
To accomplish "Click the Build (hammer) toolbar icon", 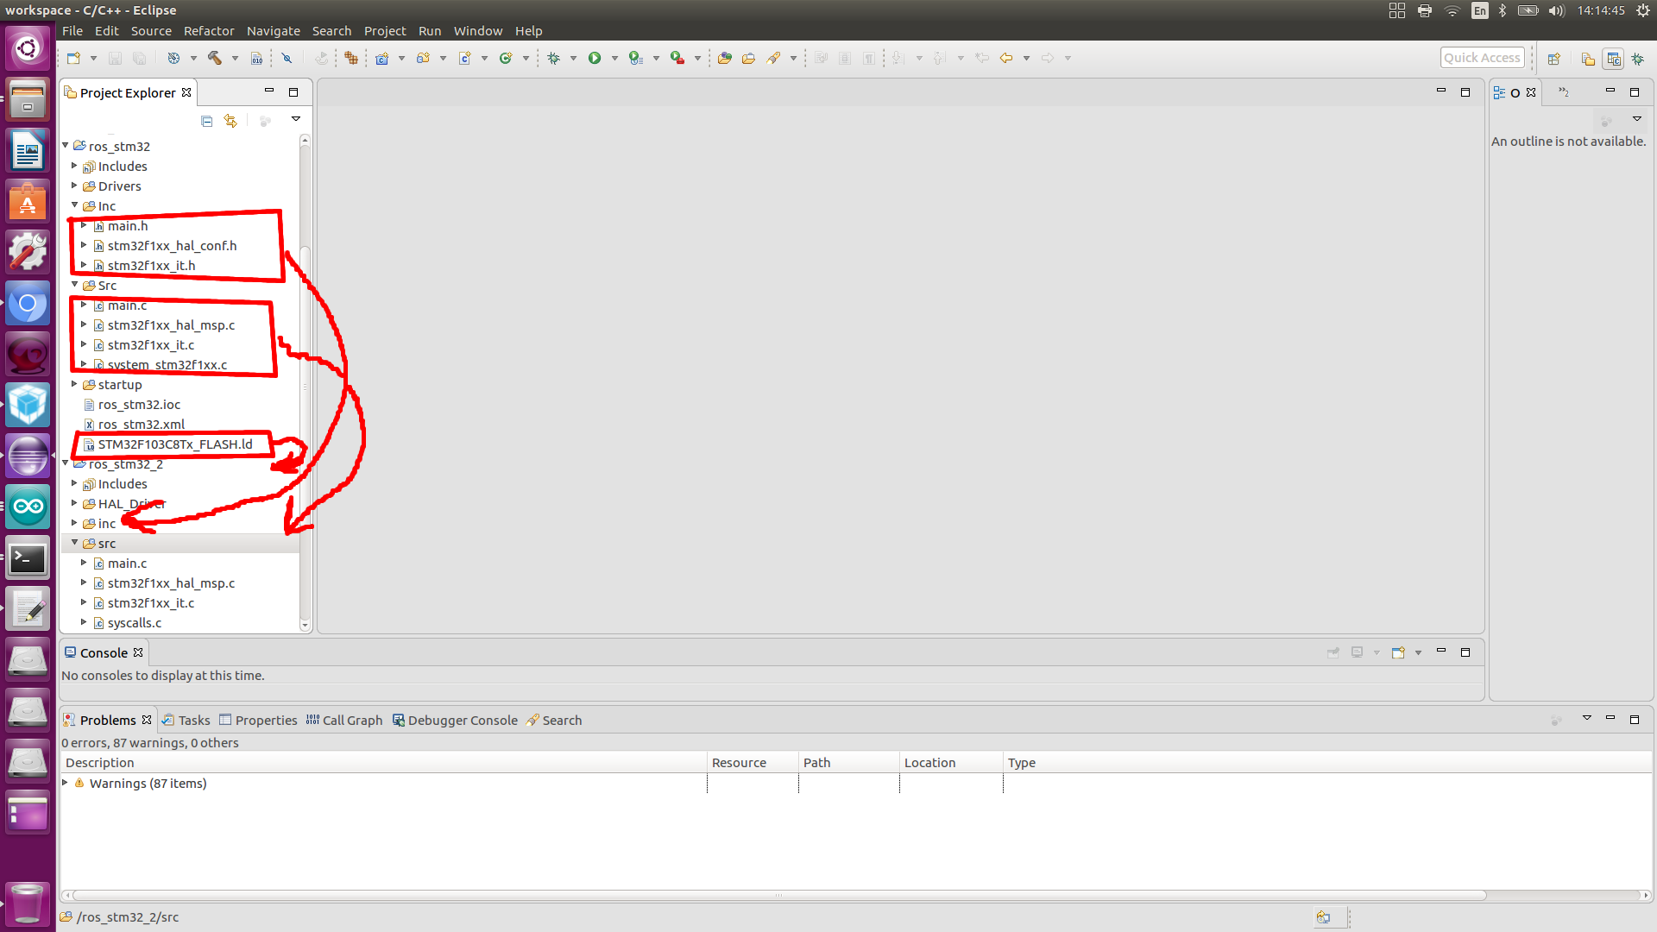I will tap(215, 58).
